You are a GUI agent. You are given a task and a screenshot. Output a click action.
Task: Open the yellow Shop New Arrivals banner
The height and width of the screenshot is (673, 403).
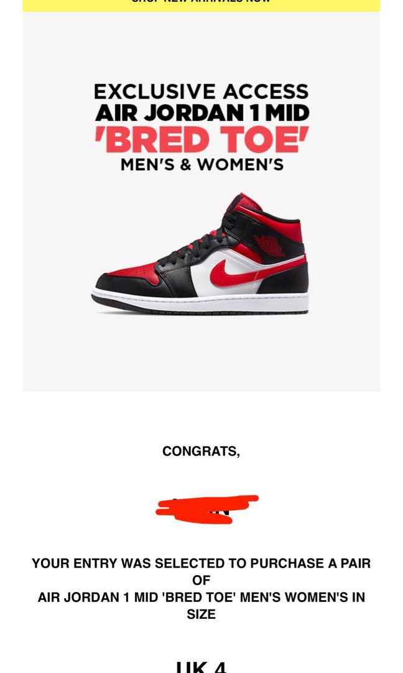tap(201, 5)
